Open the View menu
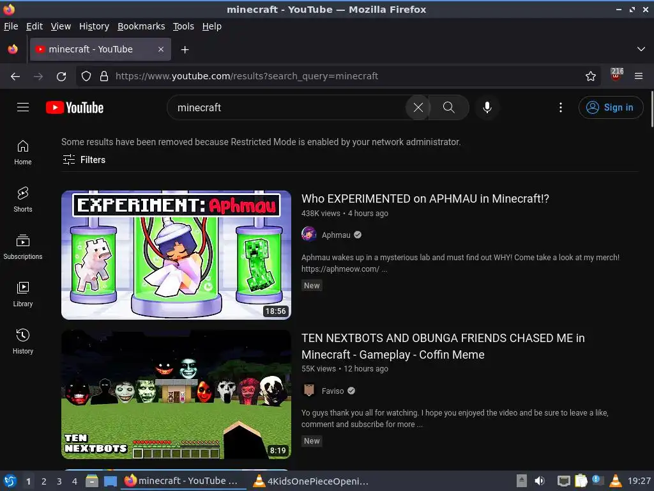654x491 pixels. pyautogui.click(x=61, y=26)
